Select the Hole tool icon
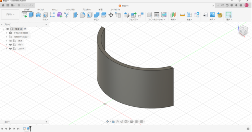The width and height of the screenshot is (252, 132). 45,15
